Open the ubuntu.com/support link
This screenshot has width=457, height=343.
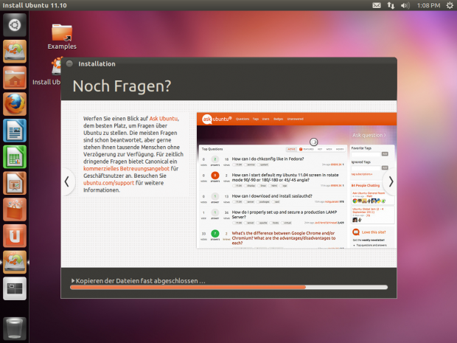[x=108, y=183]
